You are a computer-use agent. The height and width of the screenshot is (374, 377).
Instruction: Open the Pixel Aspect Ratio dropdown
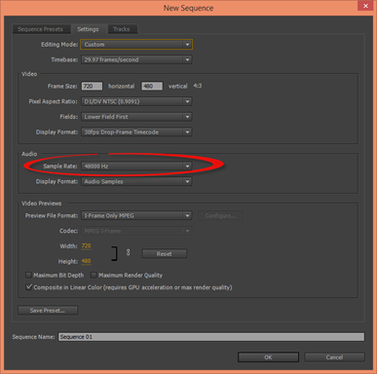tap(136, 101)
